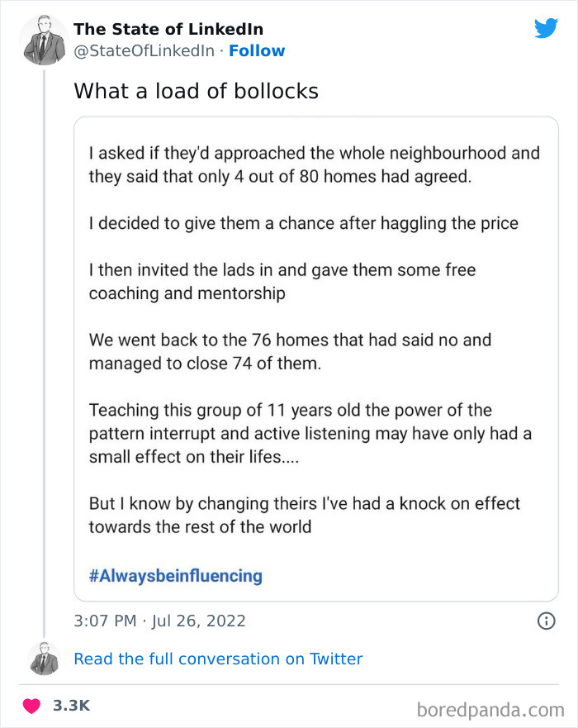Click the small avatar beside the conversation link
Image resolution: width=578 pixels, height=728 pixels.
pos(40,659)
